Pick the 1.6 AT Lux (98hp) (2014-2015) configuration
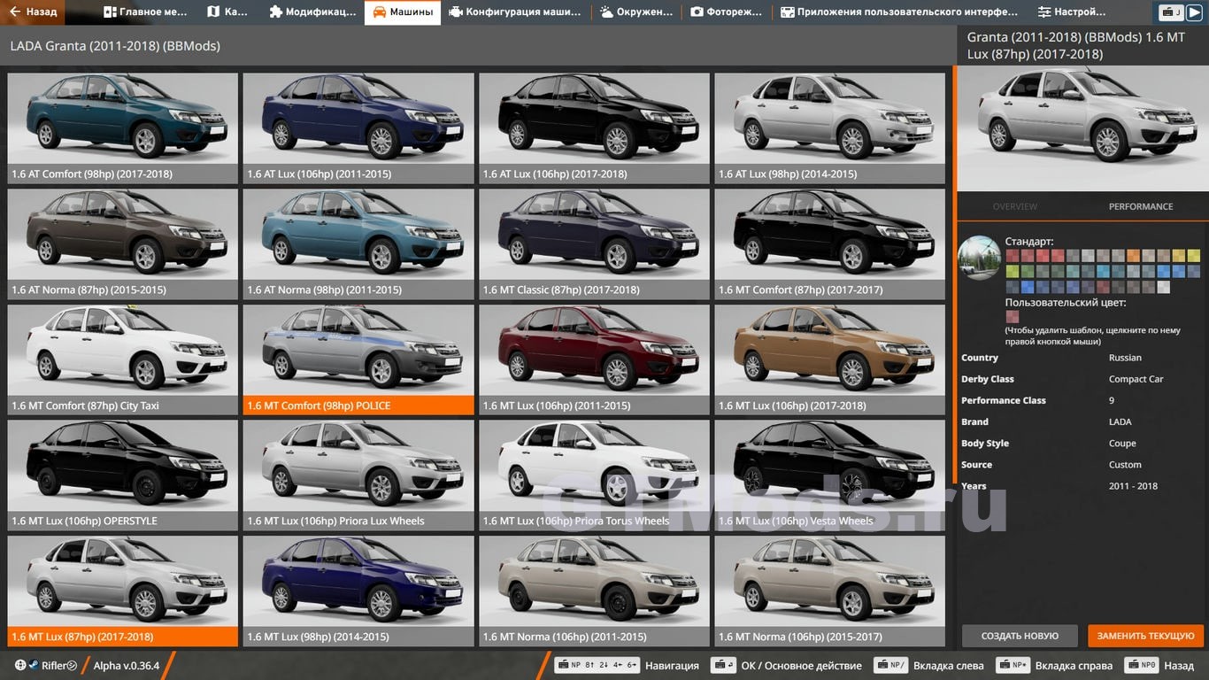The height and width of the screenshot is (680, 1209). click(829, 128)
